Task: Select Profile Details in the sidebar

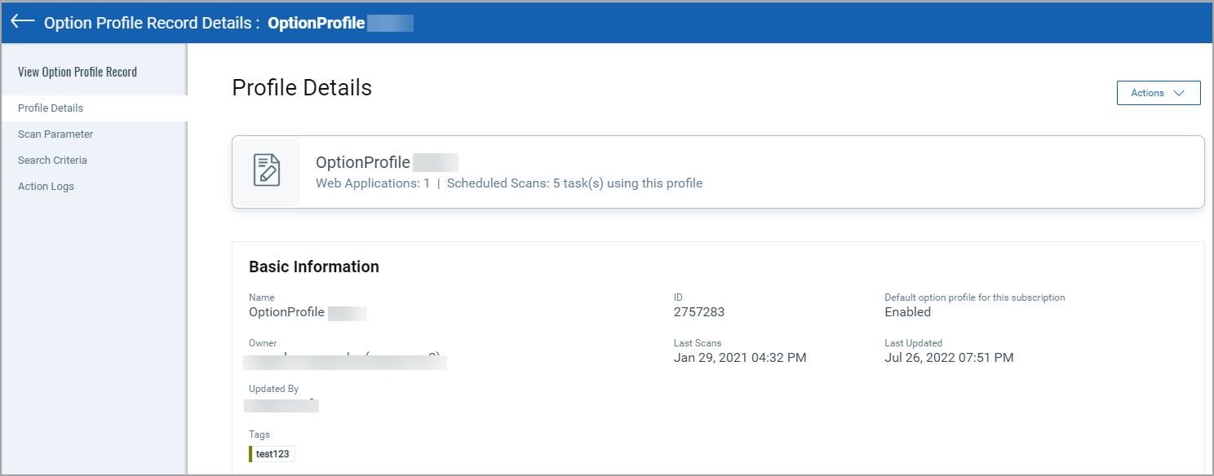Action: tap(50, 108)
